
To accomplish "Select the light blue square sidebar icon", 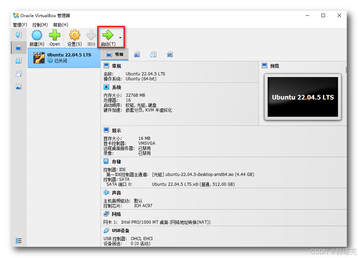I will coord(19,61).
